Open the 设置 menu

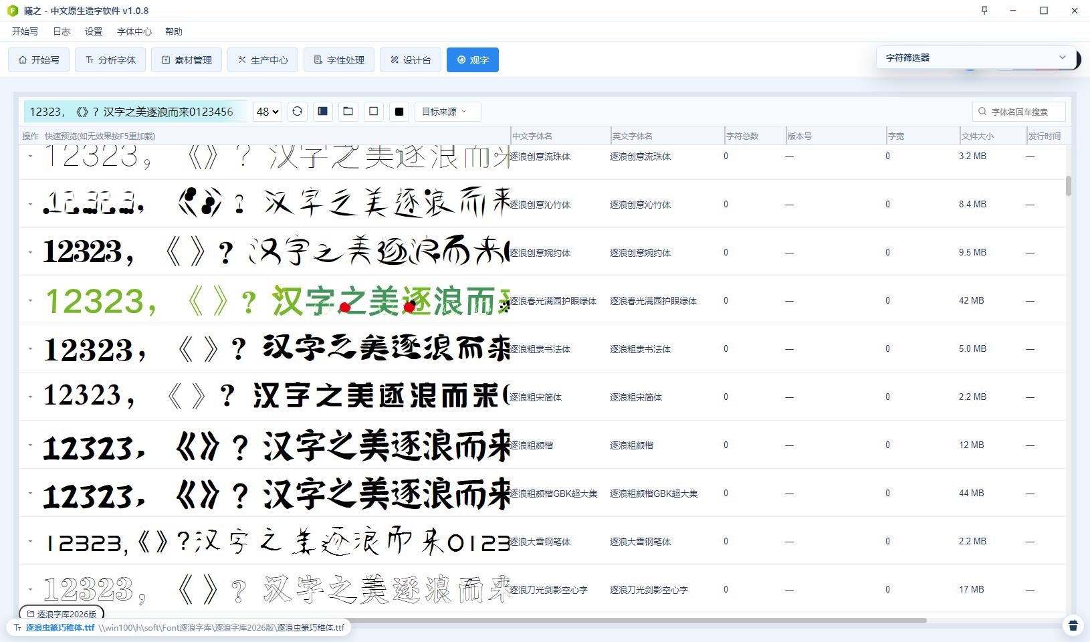94,31
